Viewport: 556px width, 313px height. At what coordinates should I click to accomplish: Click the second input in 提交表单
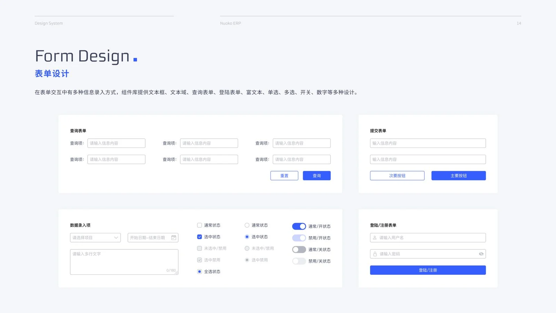(428, 160)
